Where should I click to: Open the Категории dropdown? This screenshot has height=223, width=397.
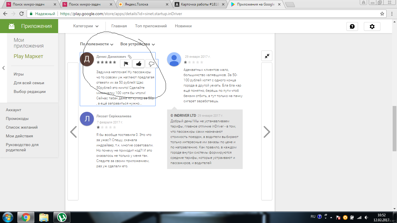[86, 26]
